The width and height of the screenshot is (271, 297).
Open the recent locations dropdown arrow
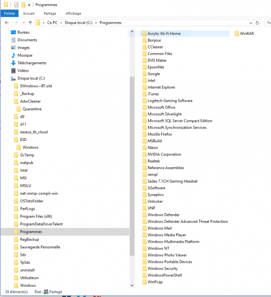(x=24, y=23)
